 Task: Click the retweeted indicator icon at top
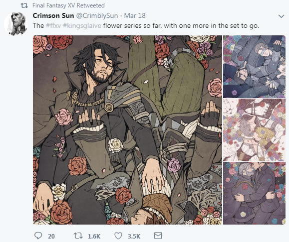24,5
